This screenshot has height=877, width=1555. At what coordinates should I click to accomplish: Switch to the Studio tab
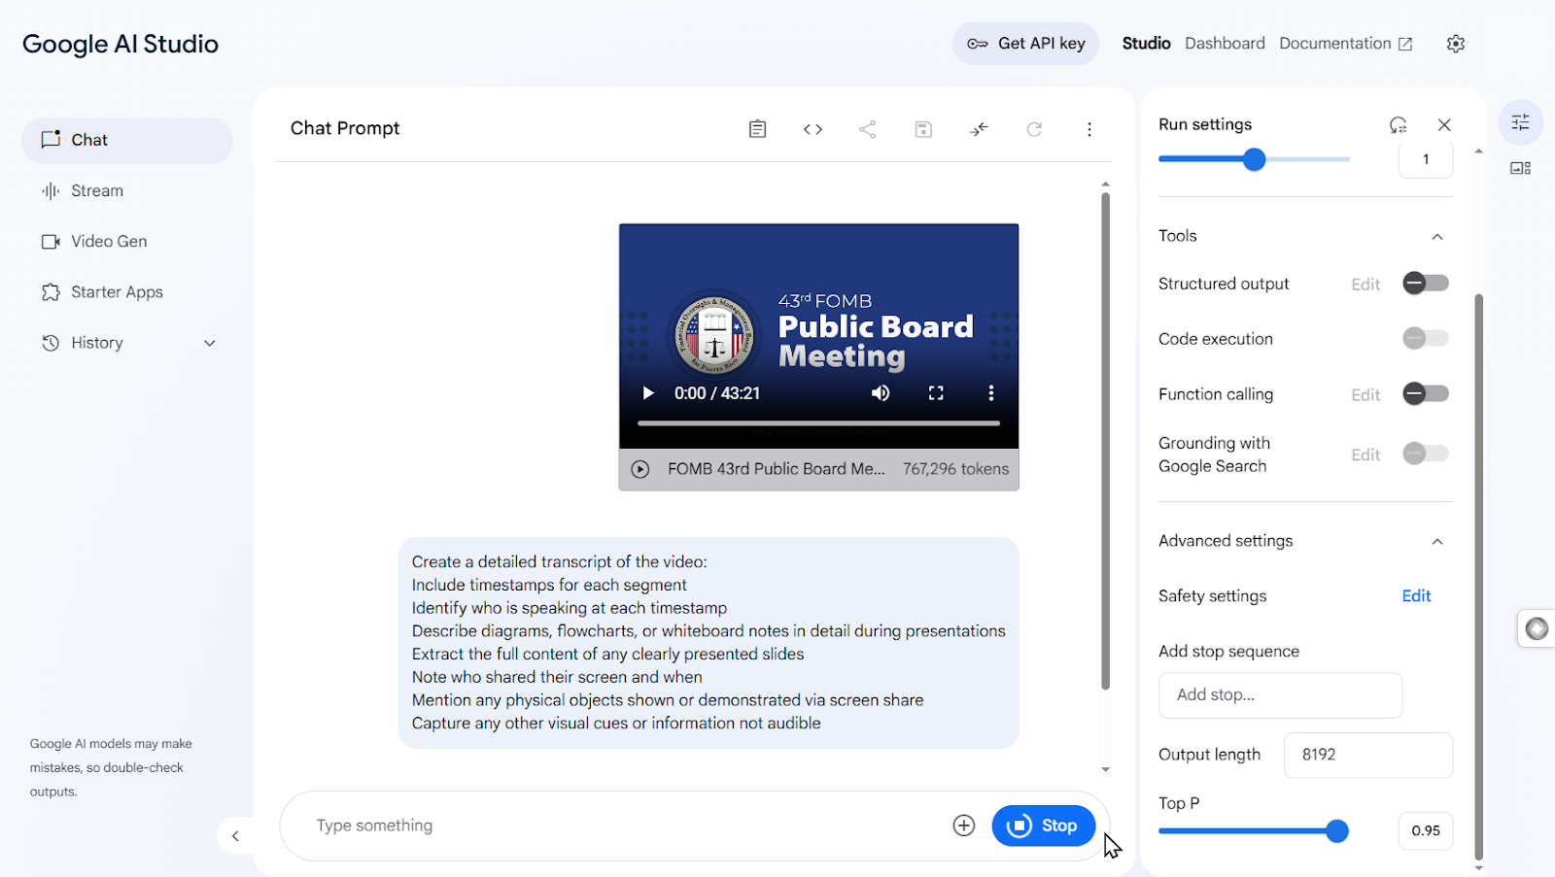pos(1146,44)
